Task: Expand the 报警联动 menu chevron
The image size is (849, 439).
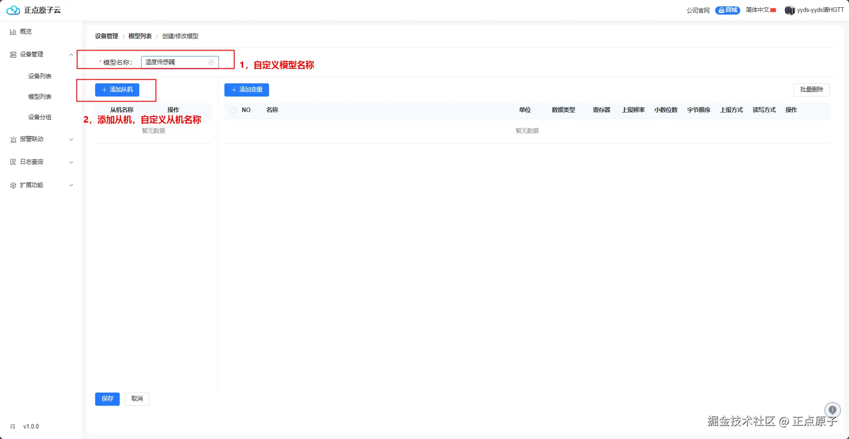Action: (x=71, y=139)
